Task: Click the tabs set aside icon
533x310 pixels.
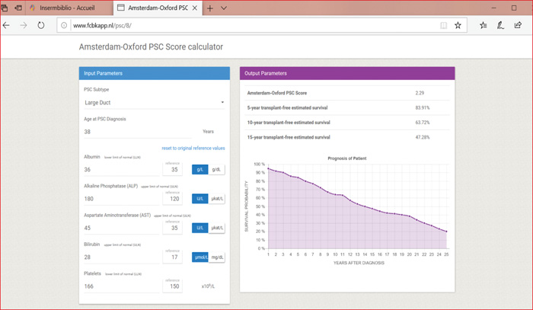Action: point(4,8)
